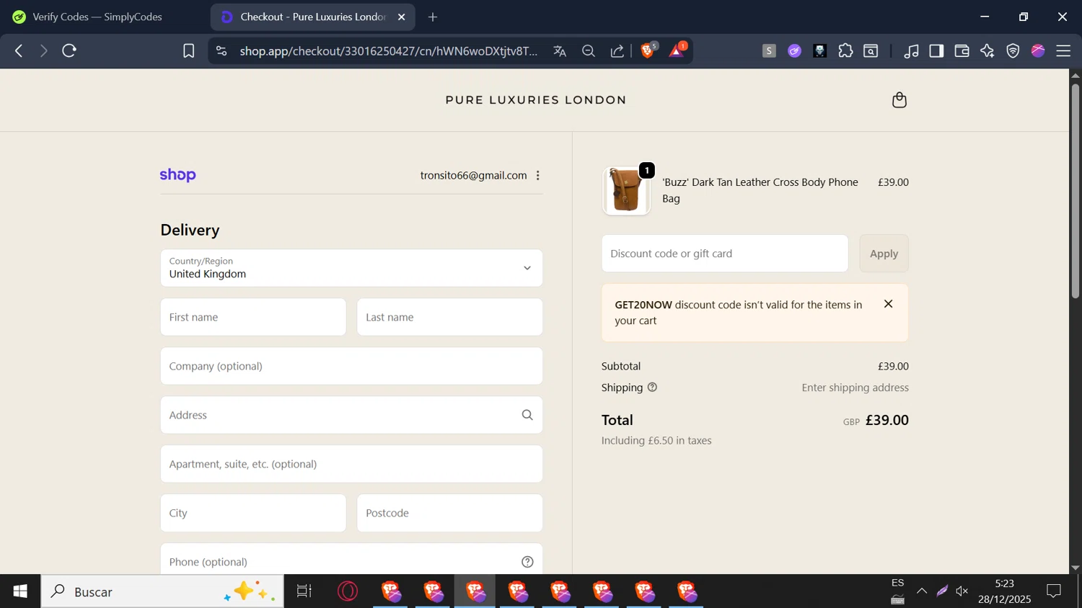Image resolution: width=1082 pixels, height=608 pixels.
Task: Dismiss the GET20NOW invalid code message
Action: tap(888, 304)
